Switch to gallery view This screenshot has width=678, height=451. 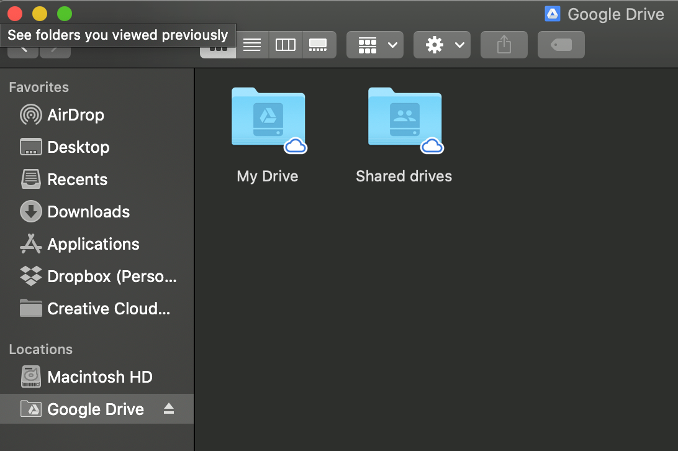[319, 45]
